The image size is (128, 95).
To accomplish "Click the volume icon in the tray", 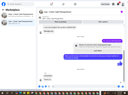I will (115, 93).
